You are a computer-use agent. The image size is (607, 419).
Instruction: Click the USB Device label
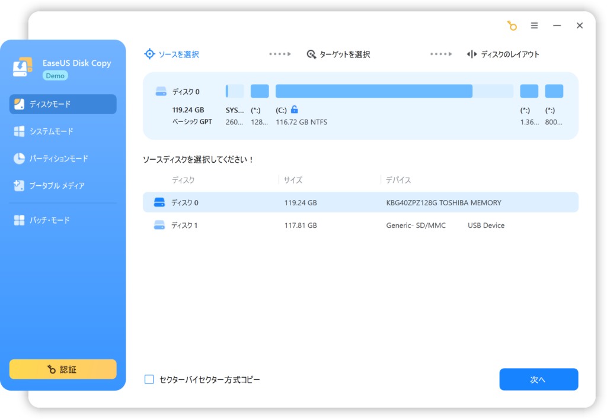[486, 225]
